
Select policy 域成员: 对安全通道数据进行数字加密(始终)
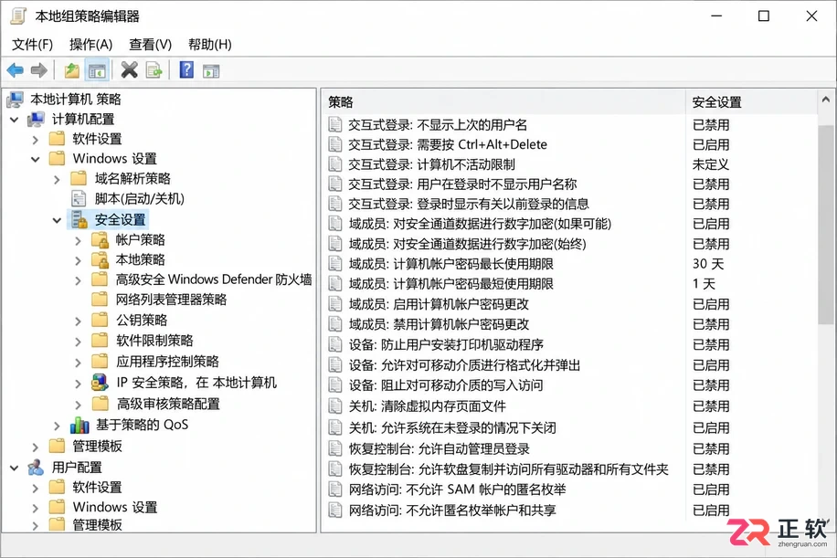coord(468,244)
